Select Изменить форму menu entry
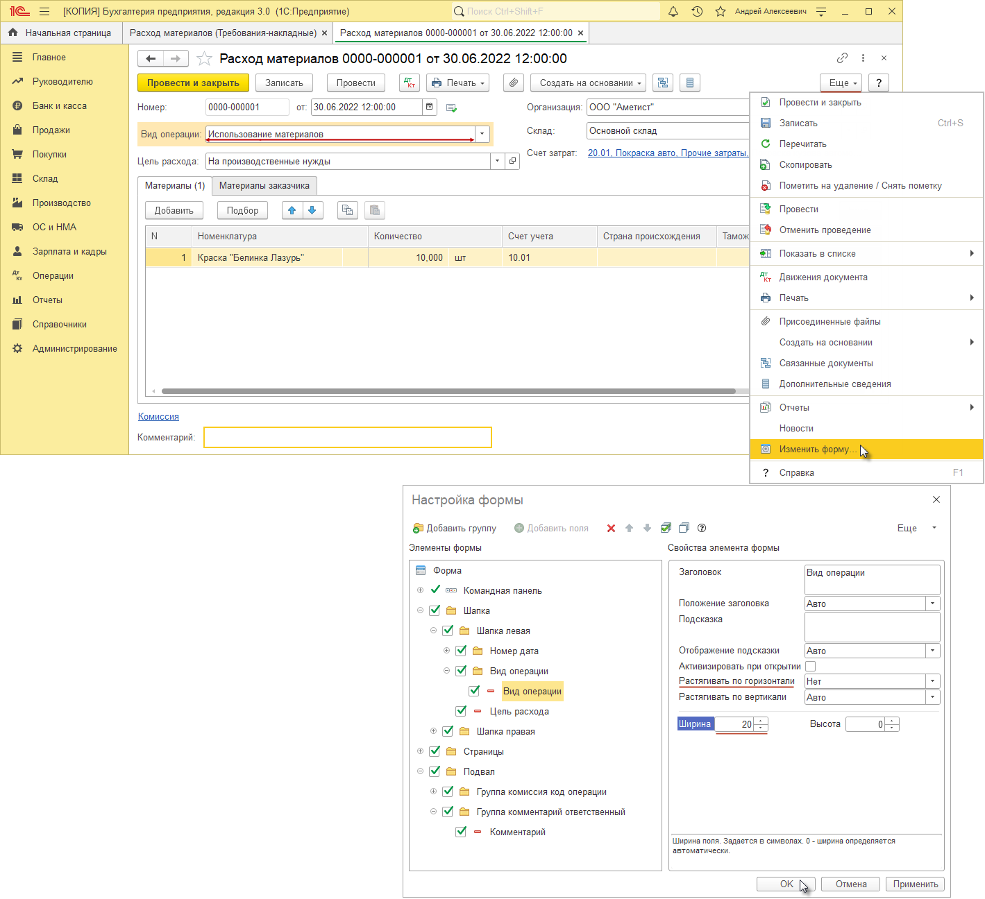Screen dimensions: 985x899 pyautogui.click(x=866, y=449)
